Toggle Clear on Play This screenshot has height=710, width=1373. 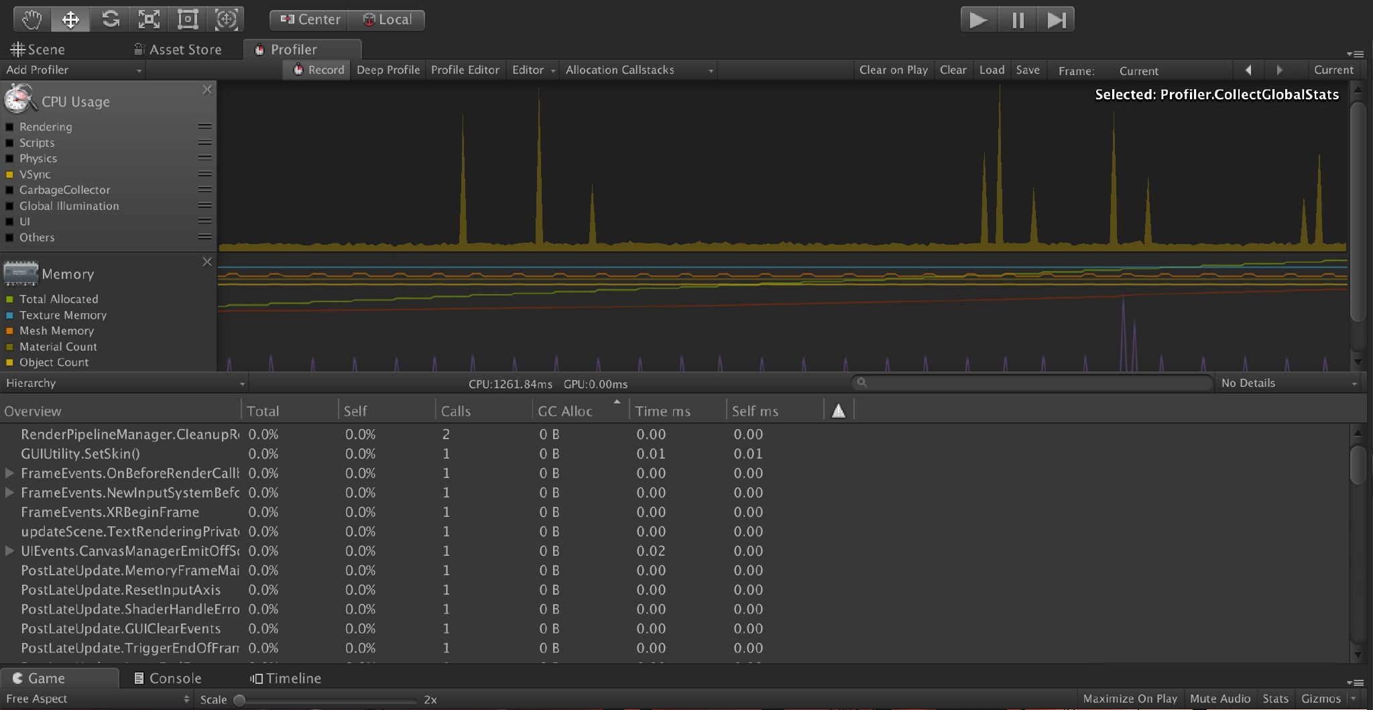click(894, 70)
